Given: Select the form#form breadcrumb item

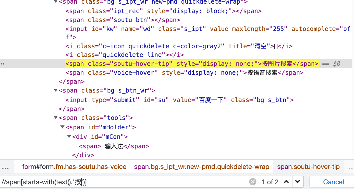Looking at the screenshot, I should [x=74, y=167].
